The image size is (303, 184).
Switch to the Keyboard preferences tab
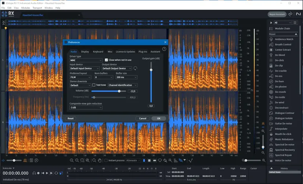pyautogui.click(x=98, y=51)
